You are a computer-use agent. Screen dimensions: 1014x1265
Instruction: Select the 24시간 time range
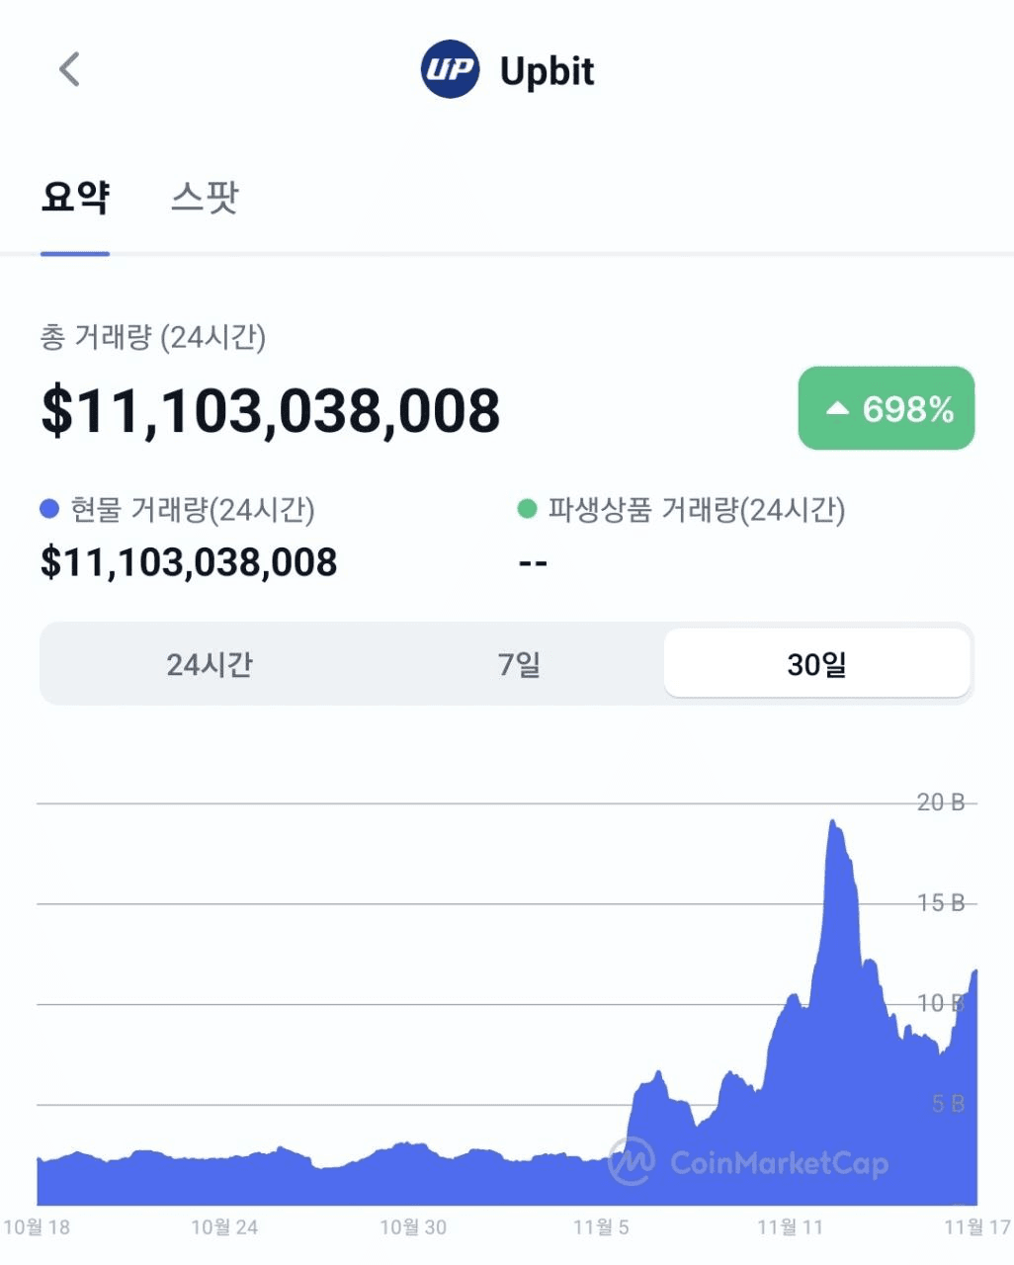[209, 664]
